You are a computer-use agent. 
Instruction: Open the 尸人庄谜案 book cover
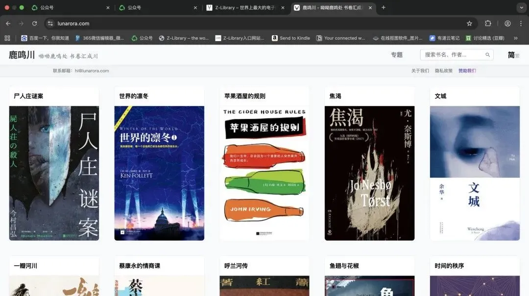(x=54, y=173)
